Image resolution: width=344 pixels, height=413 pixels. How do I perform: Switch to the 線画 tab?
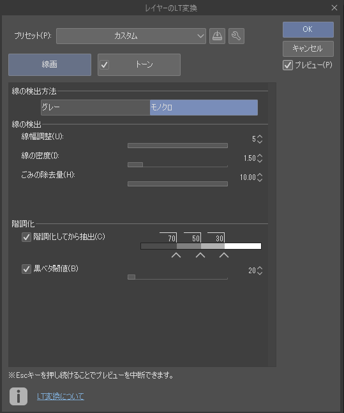(50, 65)
